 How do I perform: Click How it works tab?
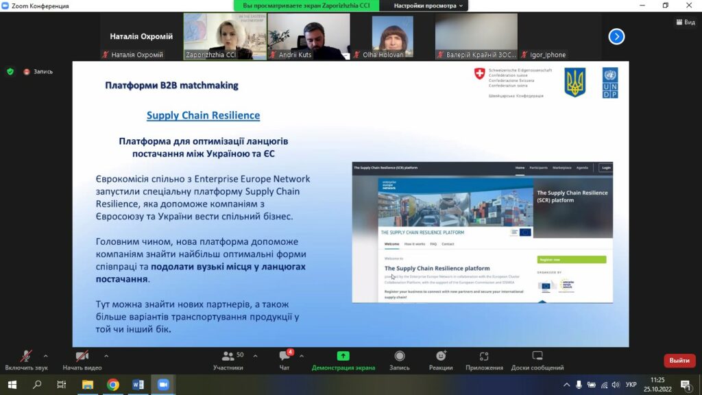coord(415,244)
